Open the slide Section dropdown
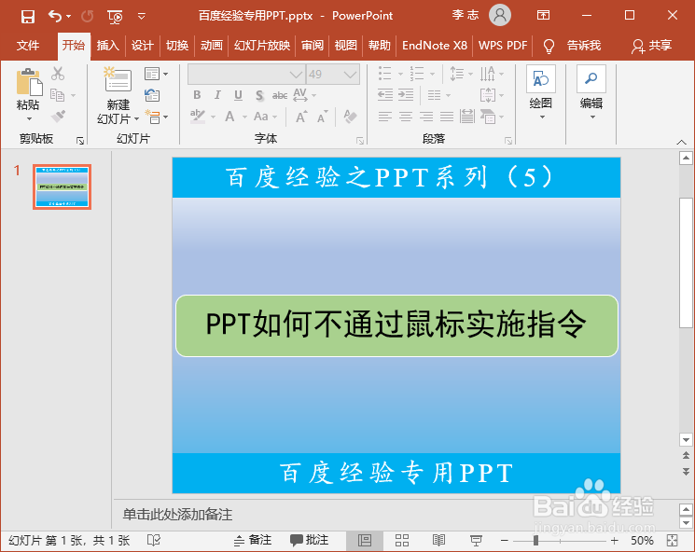The image size is (695, 552). point(156,117)
